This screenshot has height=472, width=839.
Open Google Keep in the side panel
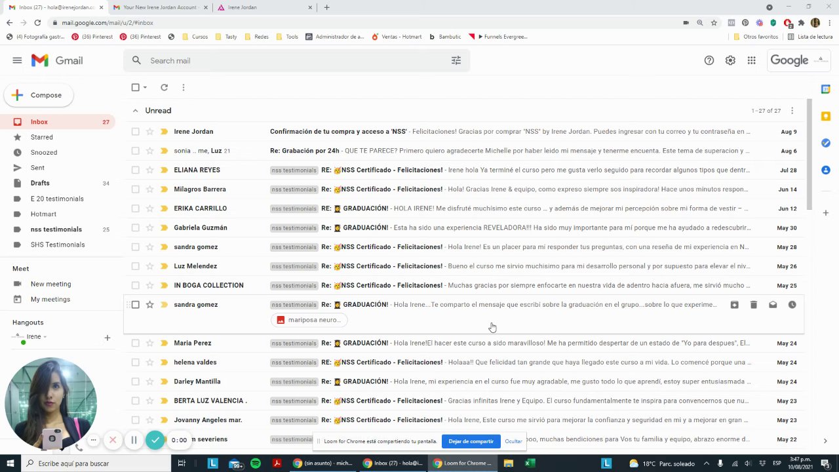pyautogui.click(x=826, y=116)
